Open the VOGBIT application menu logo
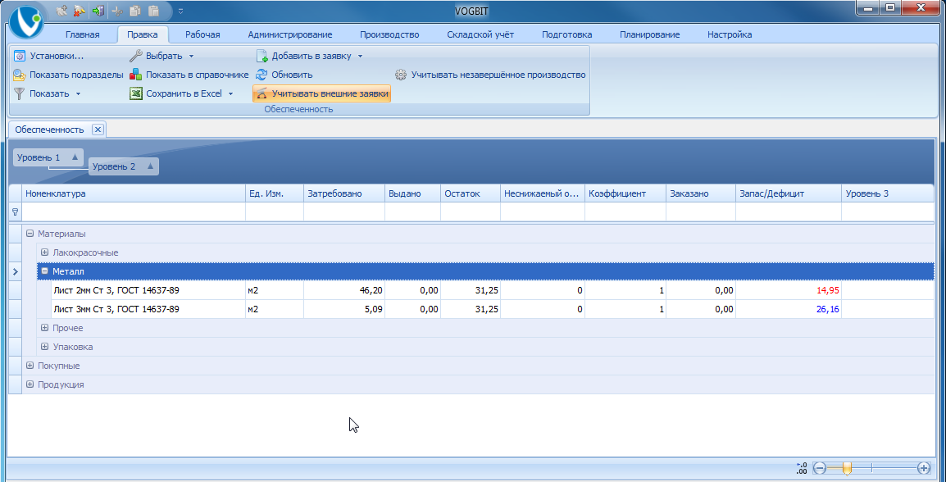The image size is (946, 482). click(26, 23)
